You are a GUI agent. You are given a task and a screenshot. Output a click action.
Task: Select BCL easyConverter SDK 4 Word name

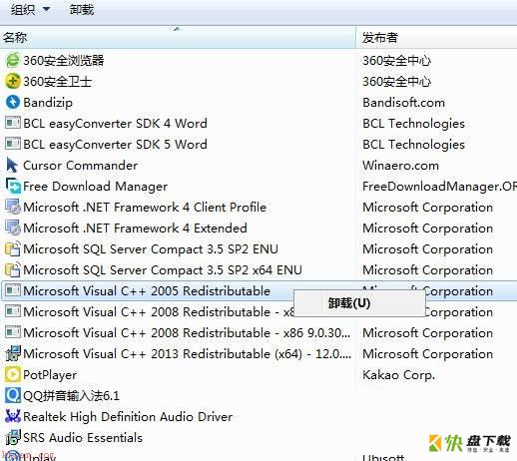click(115, 124)
